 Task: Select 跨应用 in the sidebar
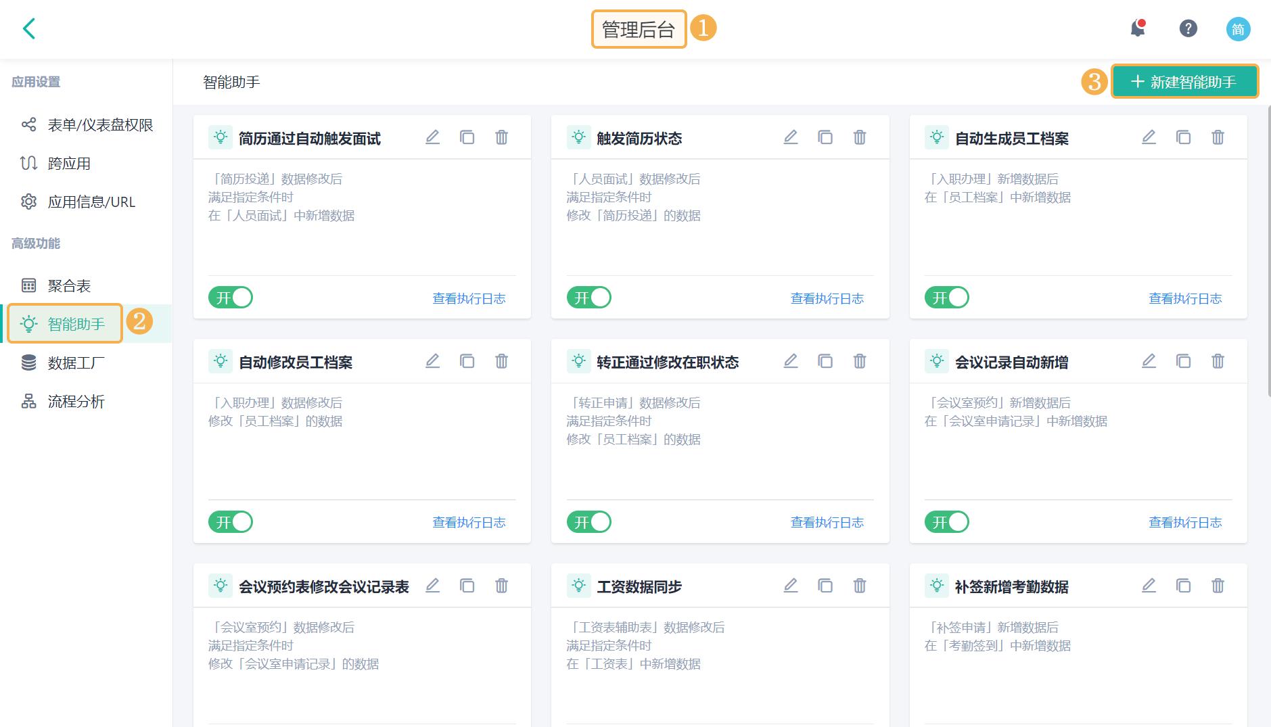(70, 162)
